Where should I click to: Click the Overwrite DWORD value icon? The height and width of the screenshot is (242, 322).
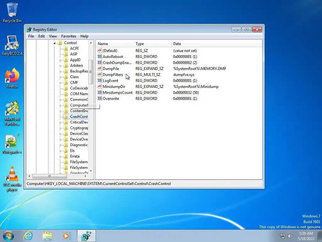100,98
